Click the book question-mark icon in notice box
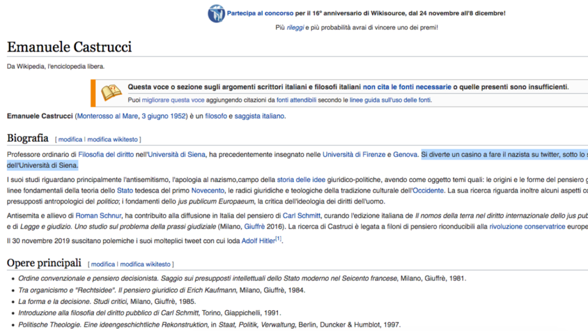Image resolution: width=588 pixels, height=331 pixels. pos(111,92)
